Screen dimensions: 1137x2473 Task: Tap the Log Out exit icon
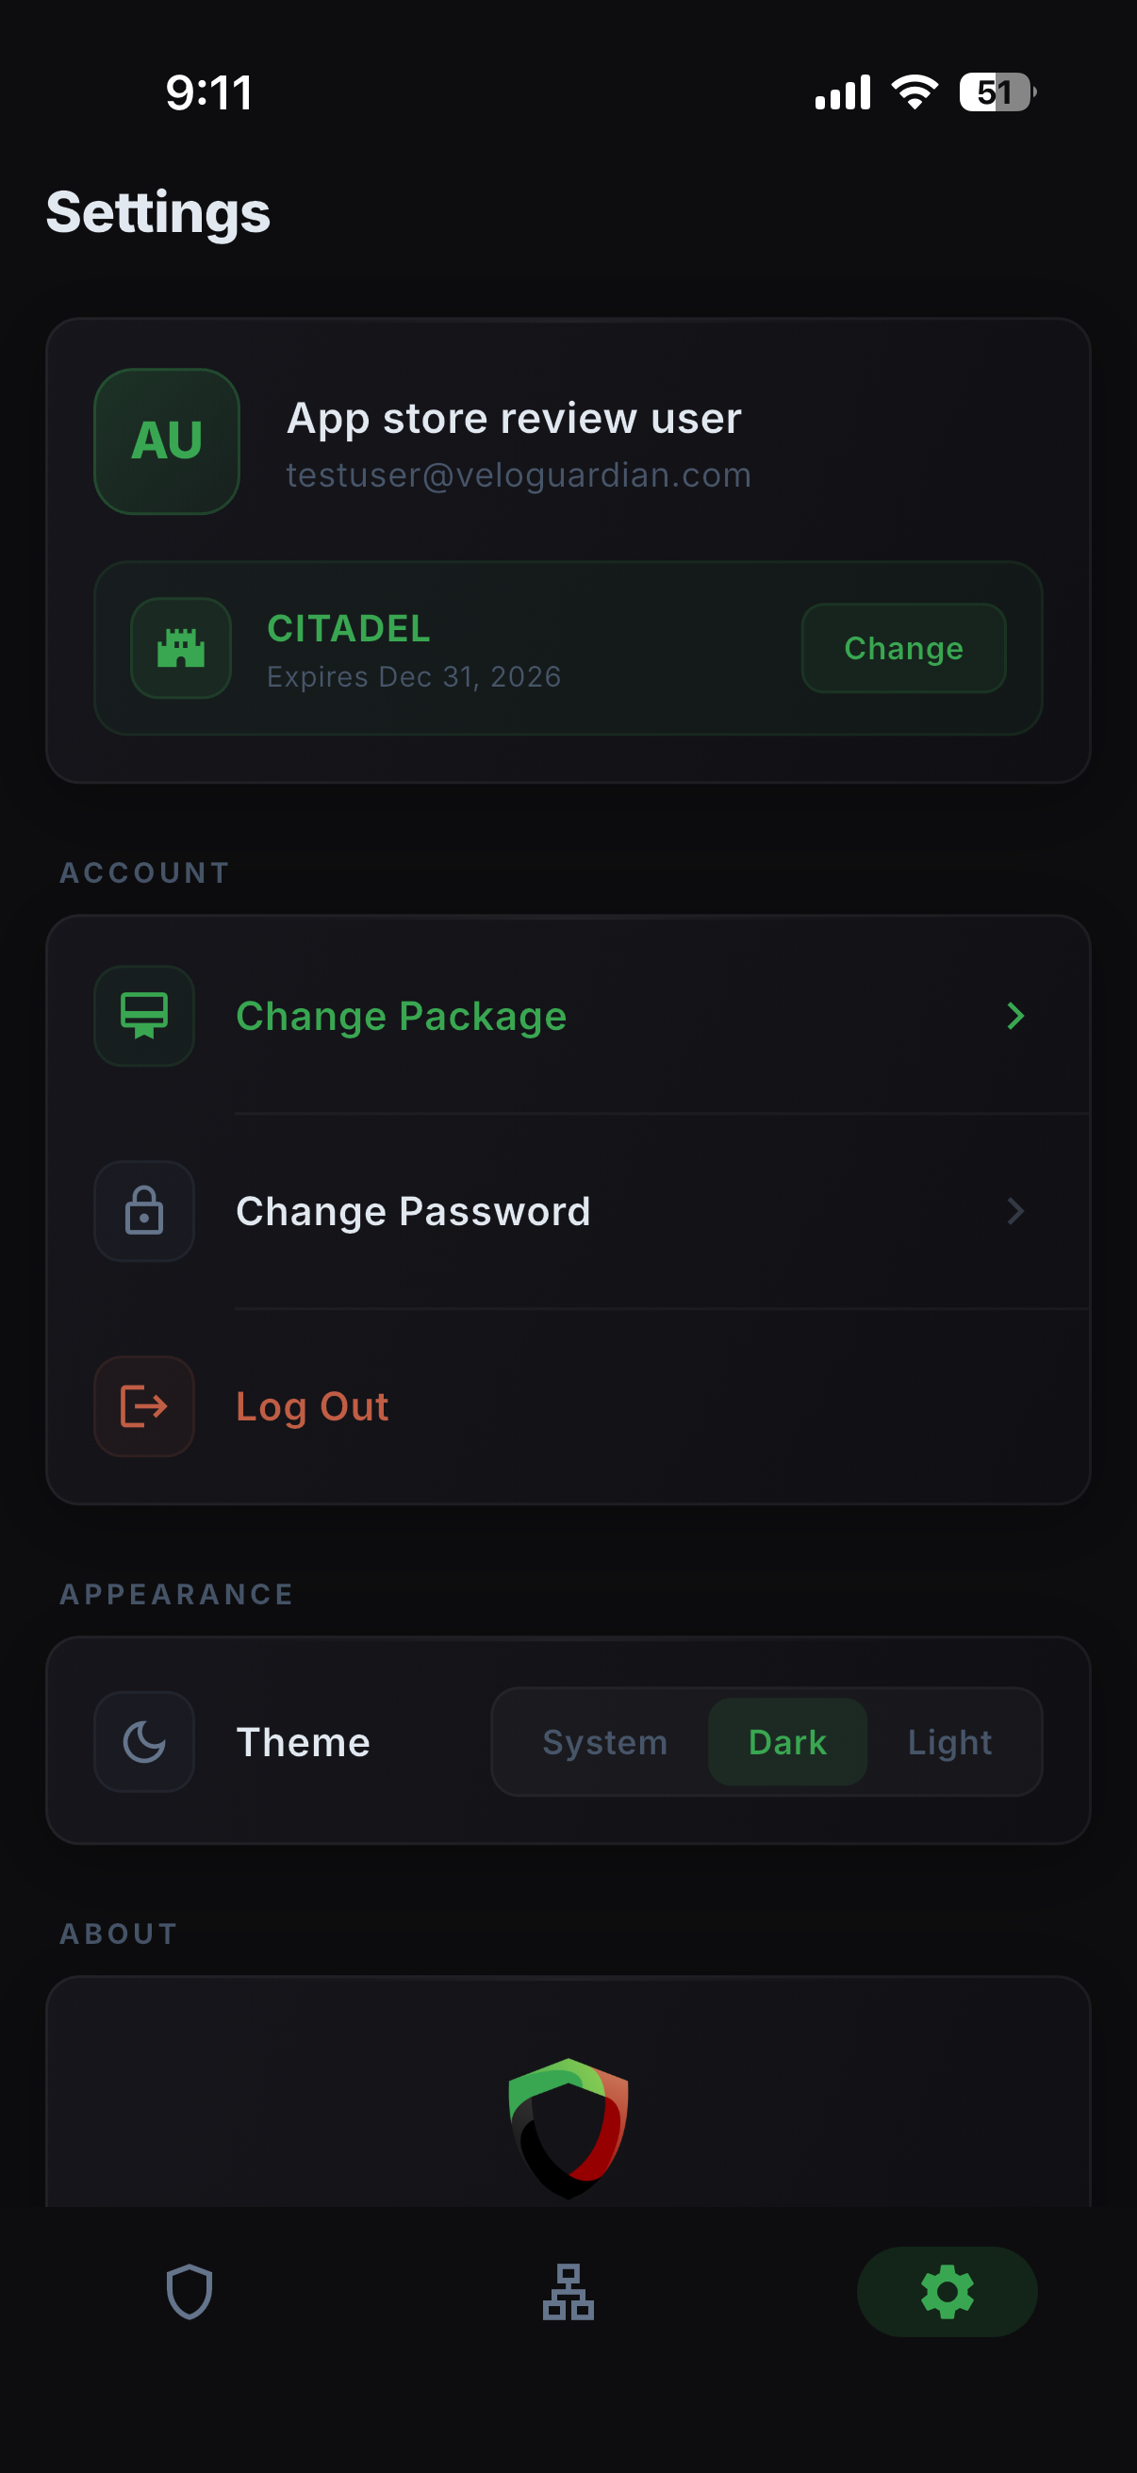tap(143, 1405)
